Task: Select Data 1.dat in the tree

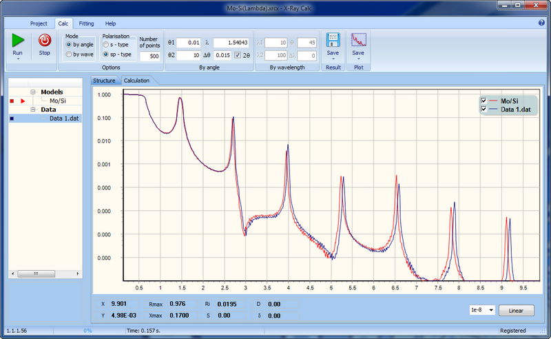Action: point(64,119)
